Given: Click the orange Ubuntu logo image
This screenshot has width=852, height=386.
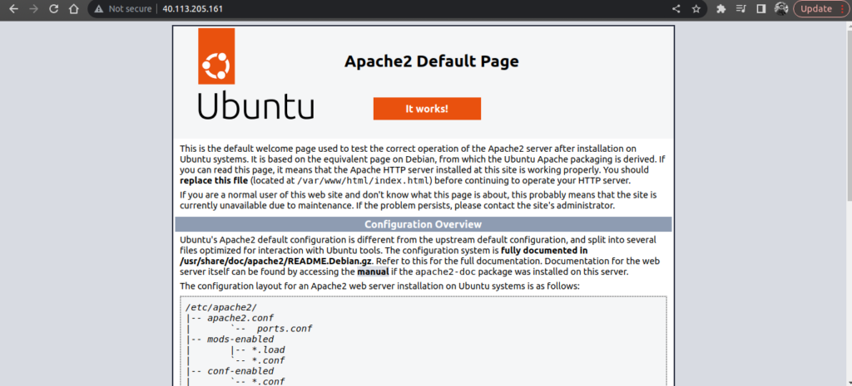Looking at the screenshot, I should click(x=216, y=56).
